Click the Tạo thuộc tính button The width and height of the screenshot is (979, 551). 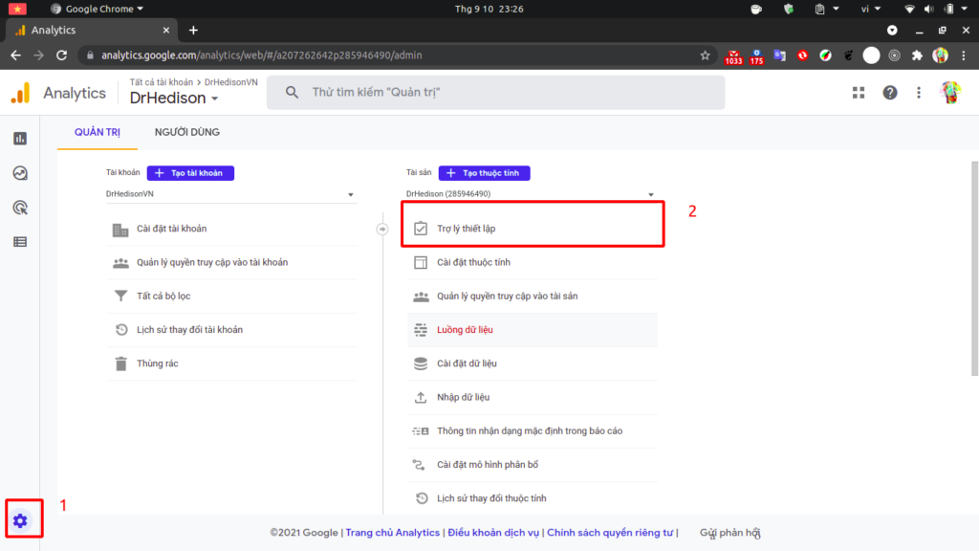[485, 173]
